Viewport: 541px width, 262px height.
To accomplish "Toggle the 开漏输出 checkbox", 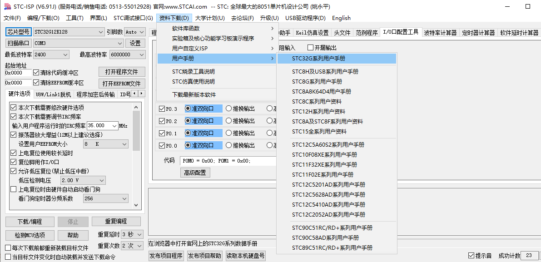I will click(310, 48).
